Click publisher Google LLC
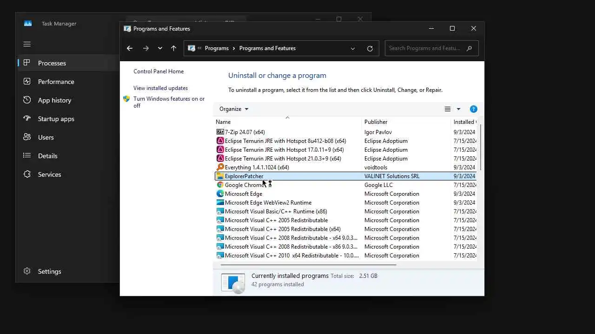595x334 pixels. (x=378, y=185)
